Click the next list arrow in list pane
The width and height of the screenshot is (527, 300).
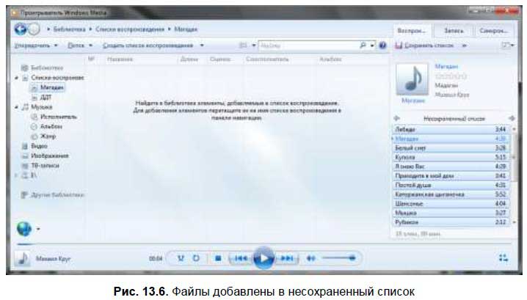point(512,118)
